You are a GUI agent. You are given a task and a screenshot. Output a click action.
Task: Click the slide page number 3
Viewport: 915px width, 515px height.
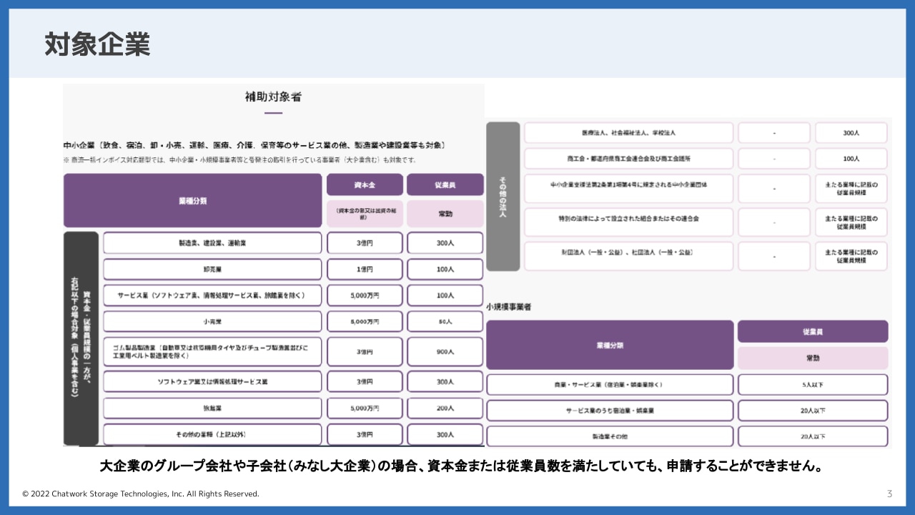pos(889,494)
